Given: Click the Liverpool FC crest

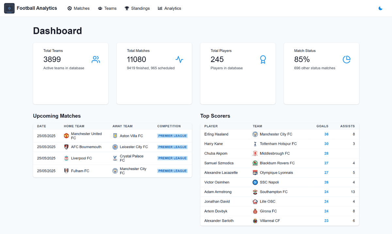Looking at the screenshot, I should [66, 158].
